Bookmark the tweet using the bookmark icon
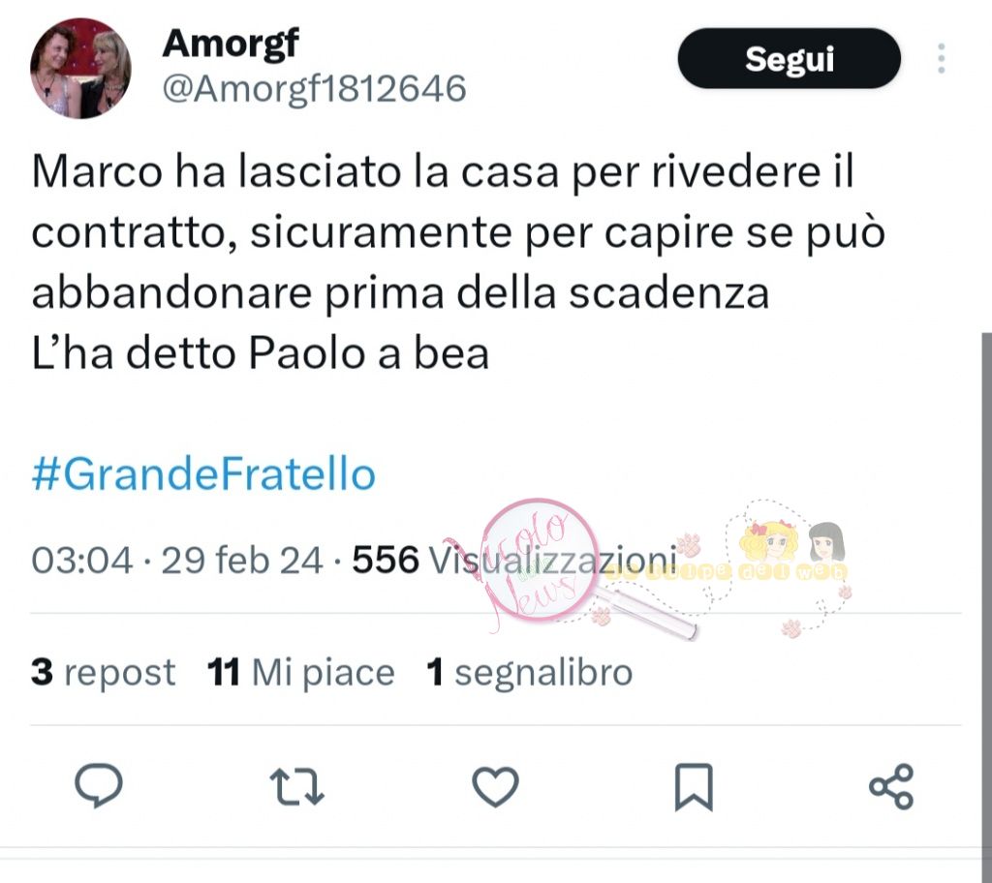The height and width of the screenshot is (883, 992). 694,787
